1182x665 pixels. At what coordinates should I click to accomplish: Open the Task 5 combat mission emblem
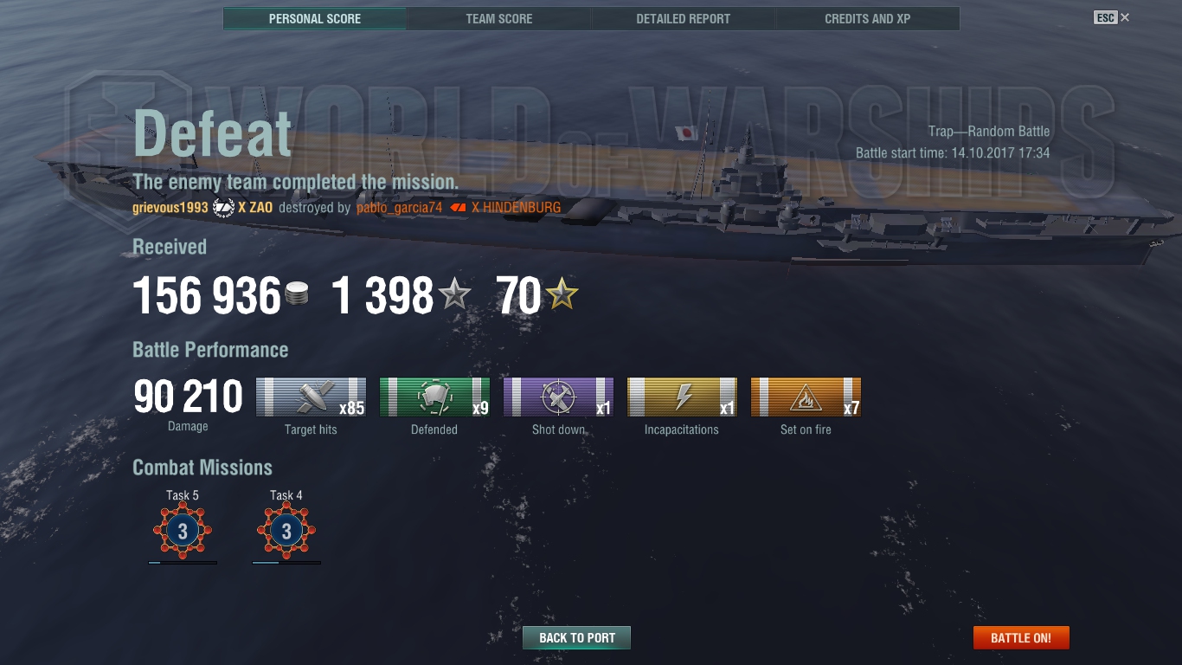click(x=183, y=531)
